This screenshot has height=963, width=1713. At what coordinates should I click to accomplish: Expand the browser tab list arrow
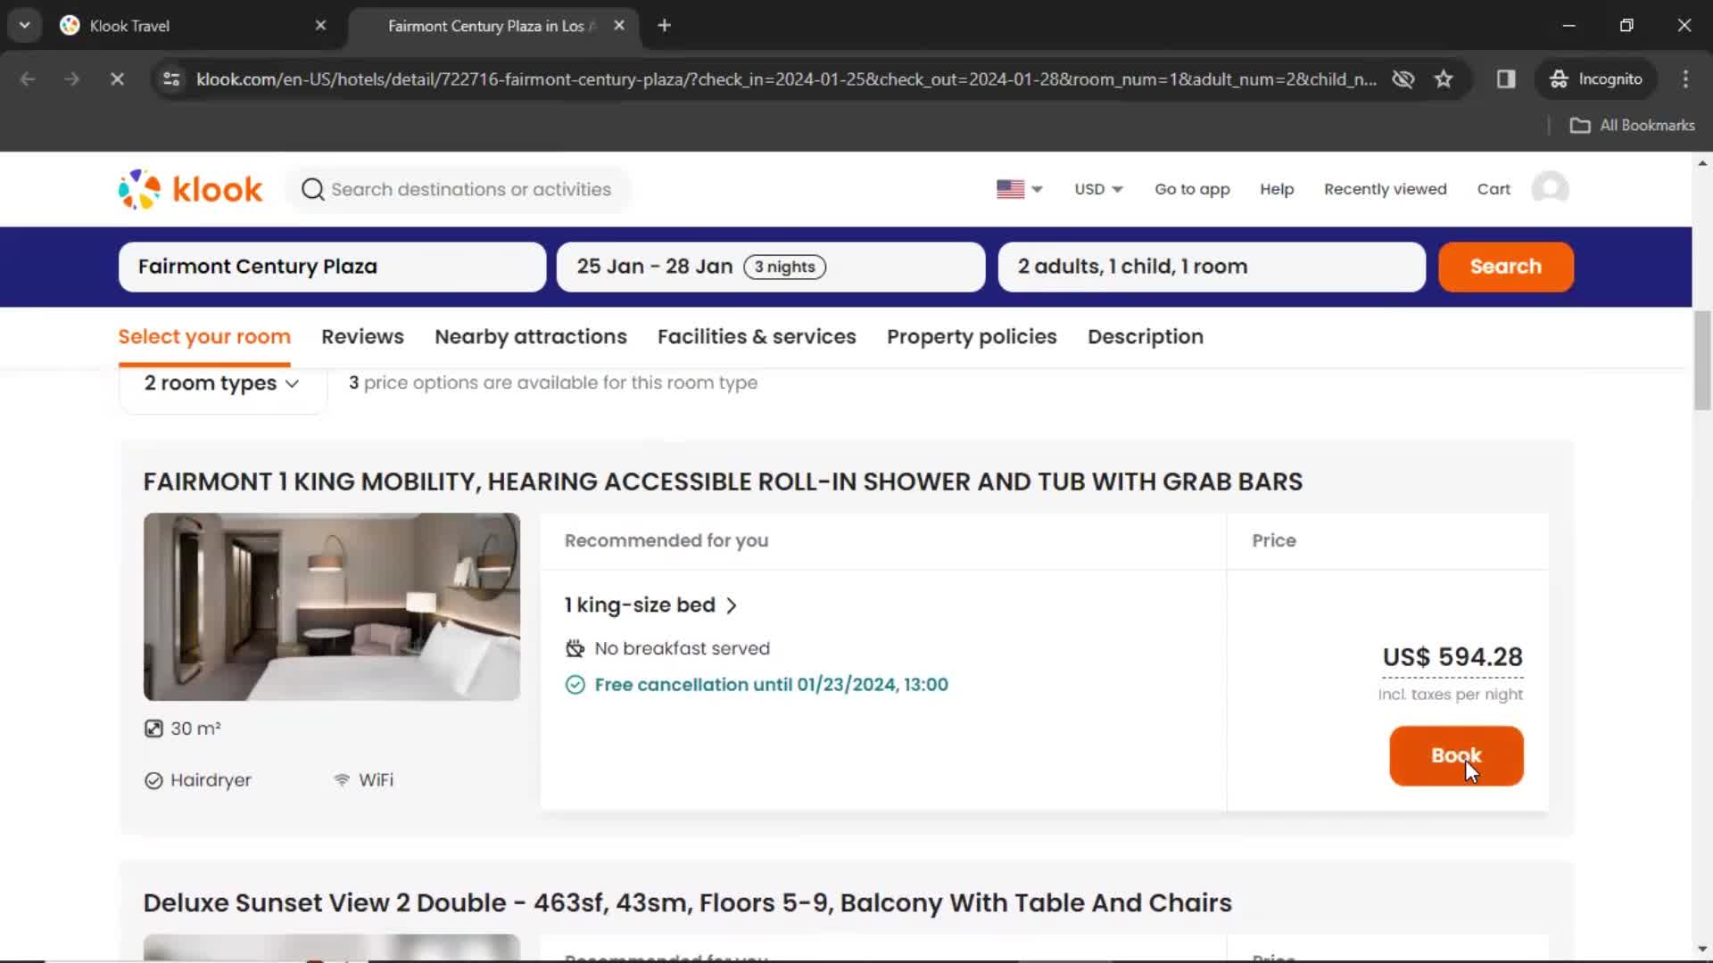tap(25, 26)
